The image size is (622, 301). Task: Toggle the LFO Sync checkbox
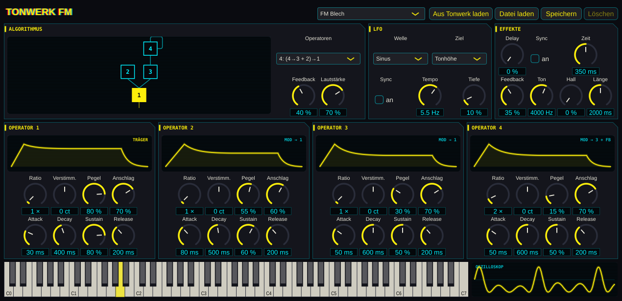(379, 100)
